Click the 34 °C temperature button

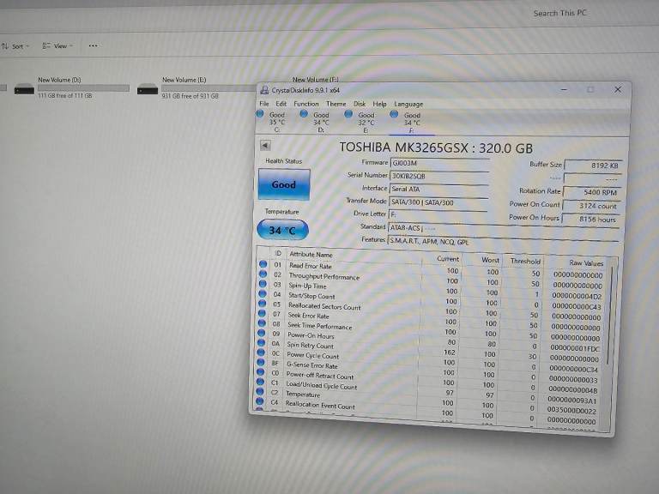coord(282,230)
